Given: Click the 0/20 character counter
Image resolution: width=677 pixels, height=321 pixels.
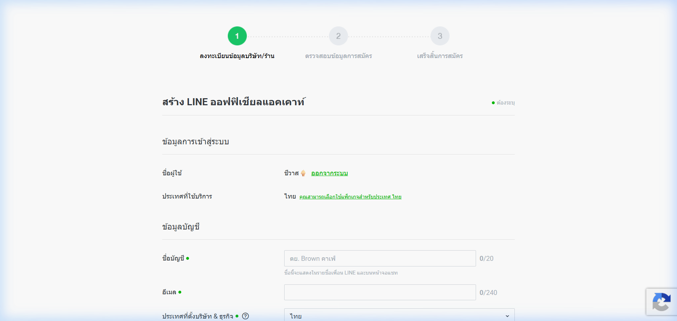Looking at the screenshot, I should click(487, 259).
